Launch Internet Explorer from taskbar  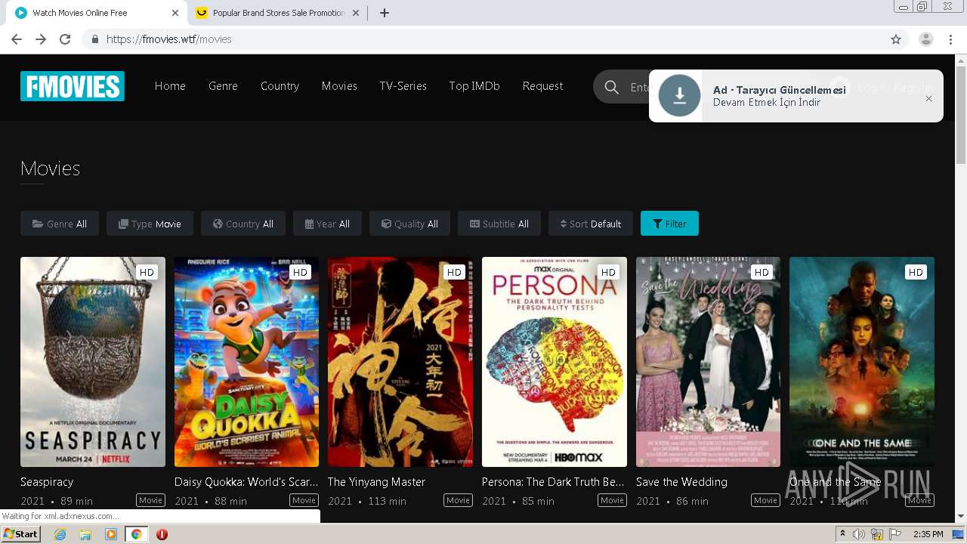click(x=60, y=534)
